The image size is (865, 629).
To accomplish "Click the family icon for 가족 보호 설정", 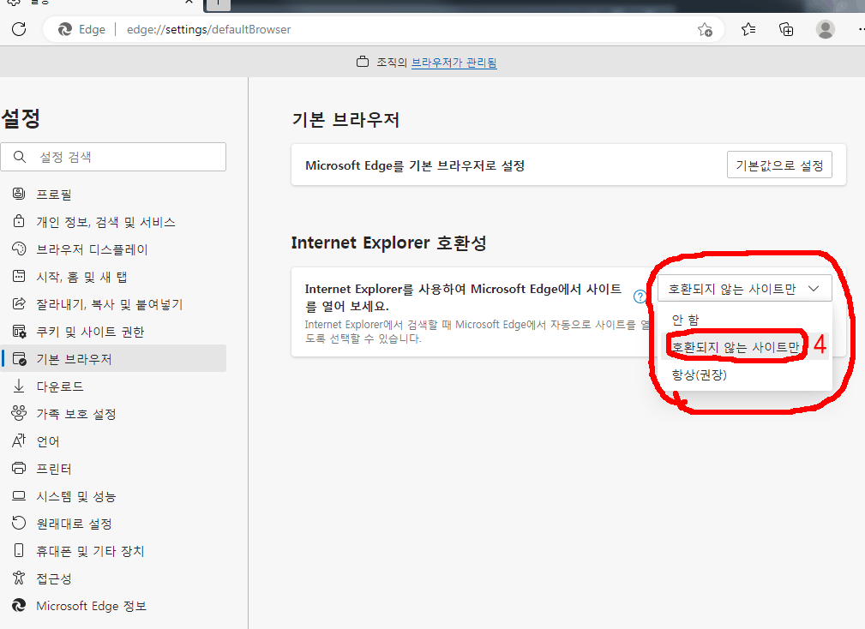I will [19, 413].
